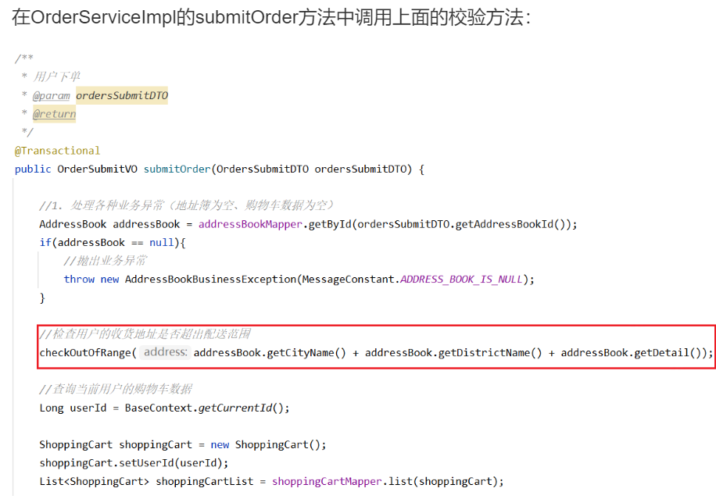
Task: Click the highlighted ordersSubmitDTO Javadoc parameter
Action: click(x=122, y=95)
